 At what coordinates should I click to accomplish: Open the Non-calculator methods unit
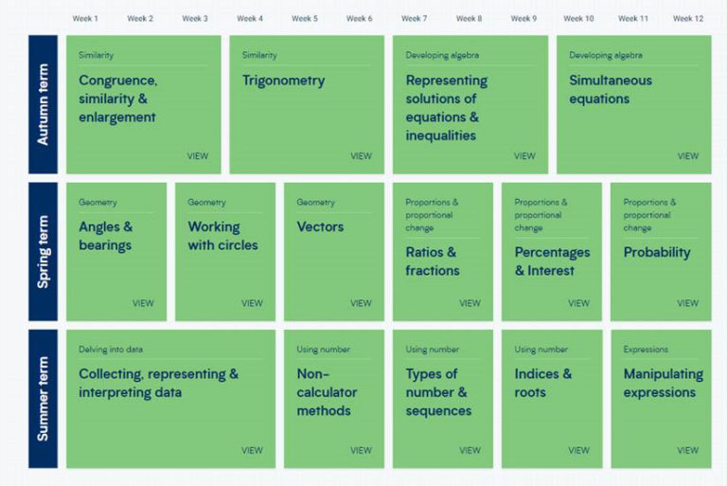[x=327, y=392]
